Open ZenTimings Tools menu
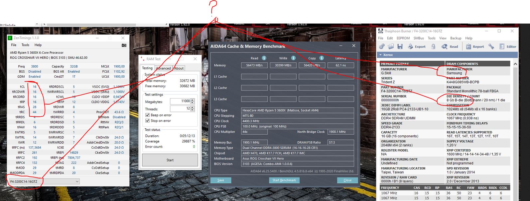This screenshot has height=201, width=530. pyautogui.click(x=25, y=45)
